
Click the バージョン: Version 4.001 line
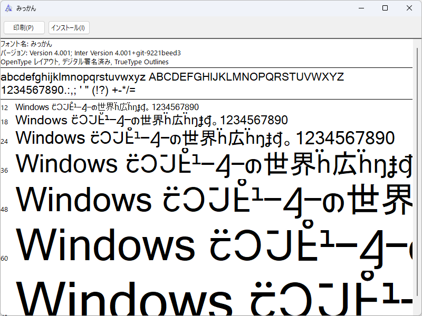pyautogui.click(x=91, y=53)
